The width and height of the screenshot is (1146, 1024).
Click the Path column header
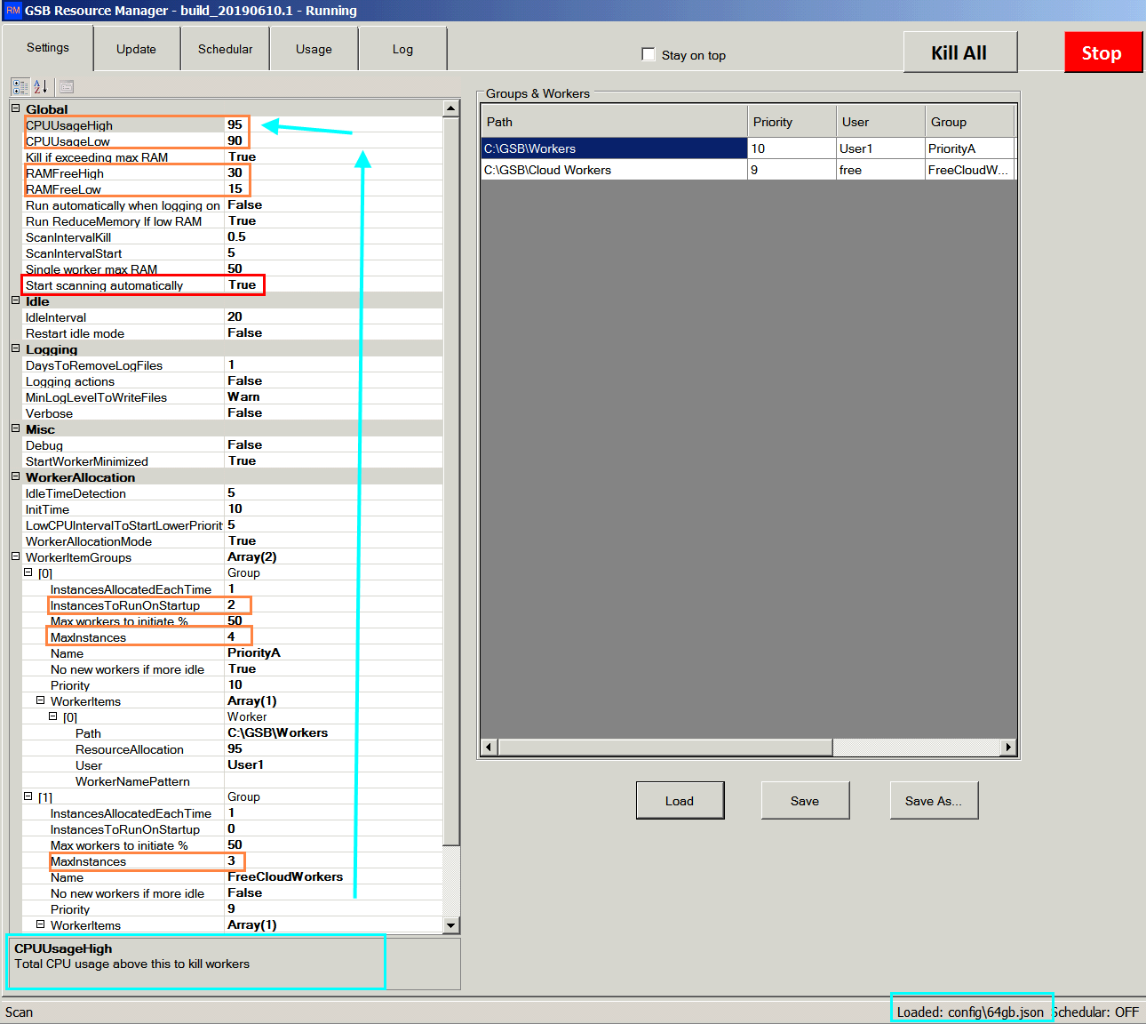pos(614,122)
